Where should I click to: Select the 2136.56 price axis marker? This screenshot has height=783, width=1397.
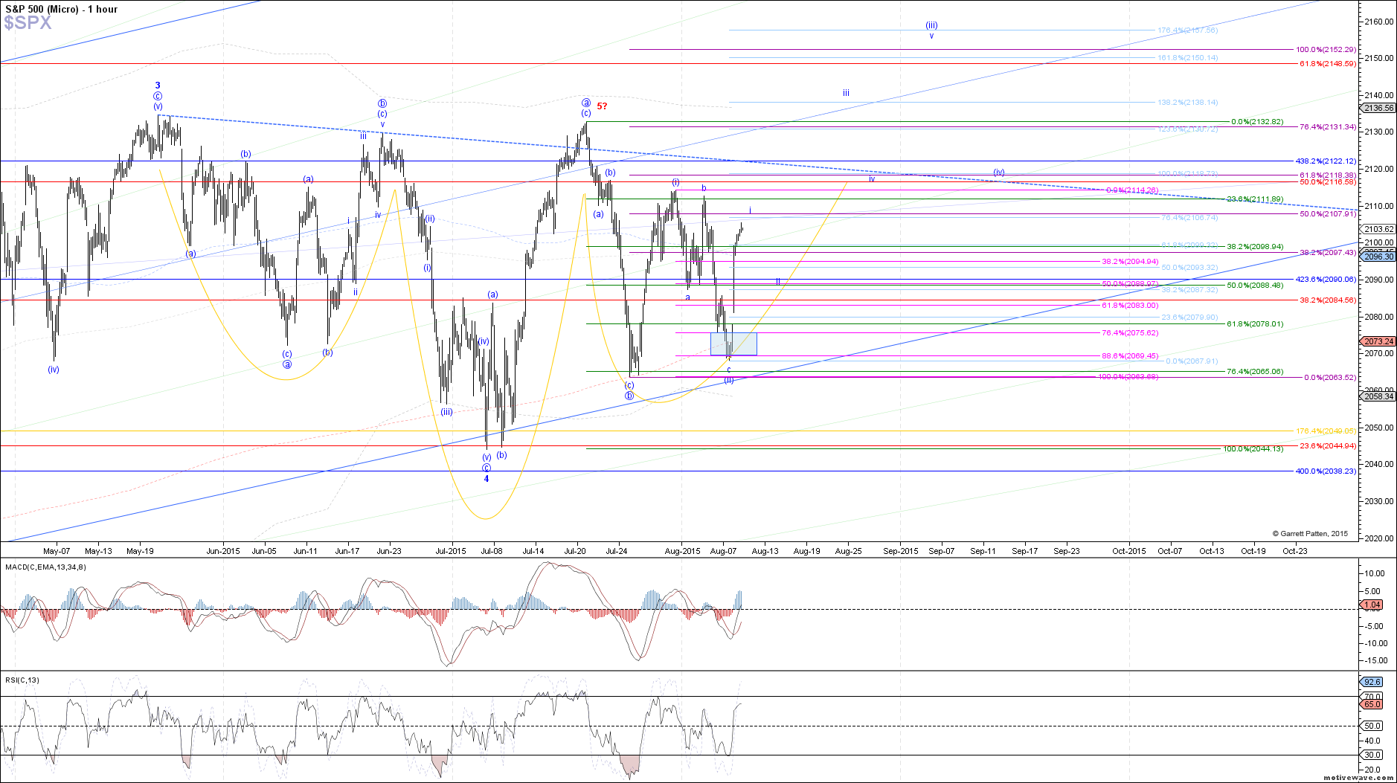click(x=1378, y=108)
